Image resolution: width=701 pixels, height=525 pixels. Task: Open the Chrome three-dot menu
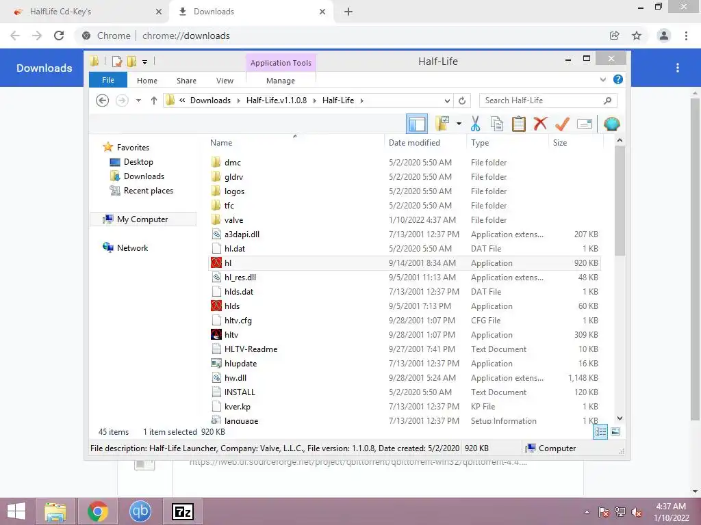pyautogui.click(x=686, y=36)
